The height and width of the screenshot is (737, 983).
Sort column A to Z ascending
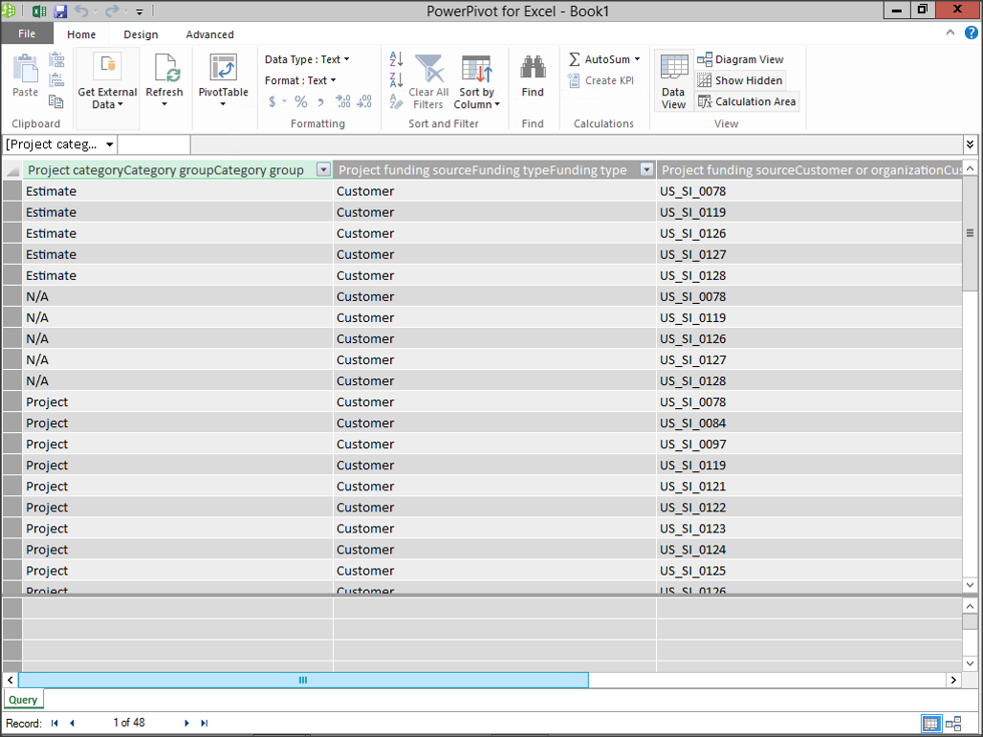click(396, 59)
